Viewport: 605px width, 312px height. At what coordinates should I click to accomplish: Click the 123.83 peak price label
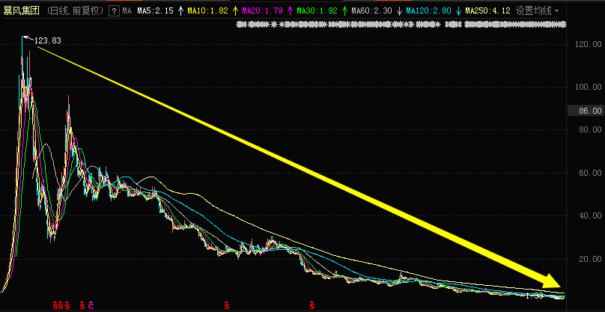(47, 40)
